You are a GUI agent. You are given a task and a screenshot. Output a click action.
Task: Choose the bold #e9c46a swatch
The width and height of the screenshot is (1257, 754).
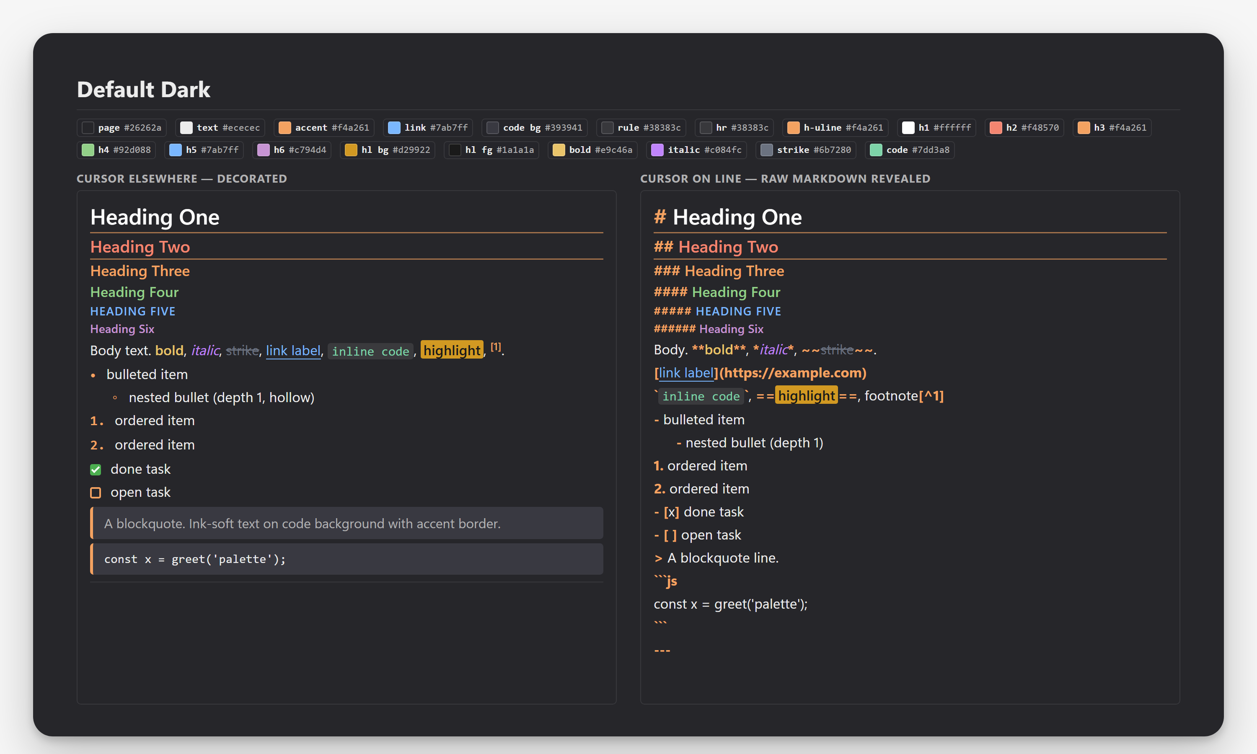pos(592,150)
